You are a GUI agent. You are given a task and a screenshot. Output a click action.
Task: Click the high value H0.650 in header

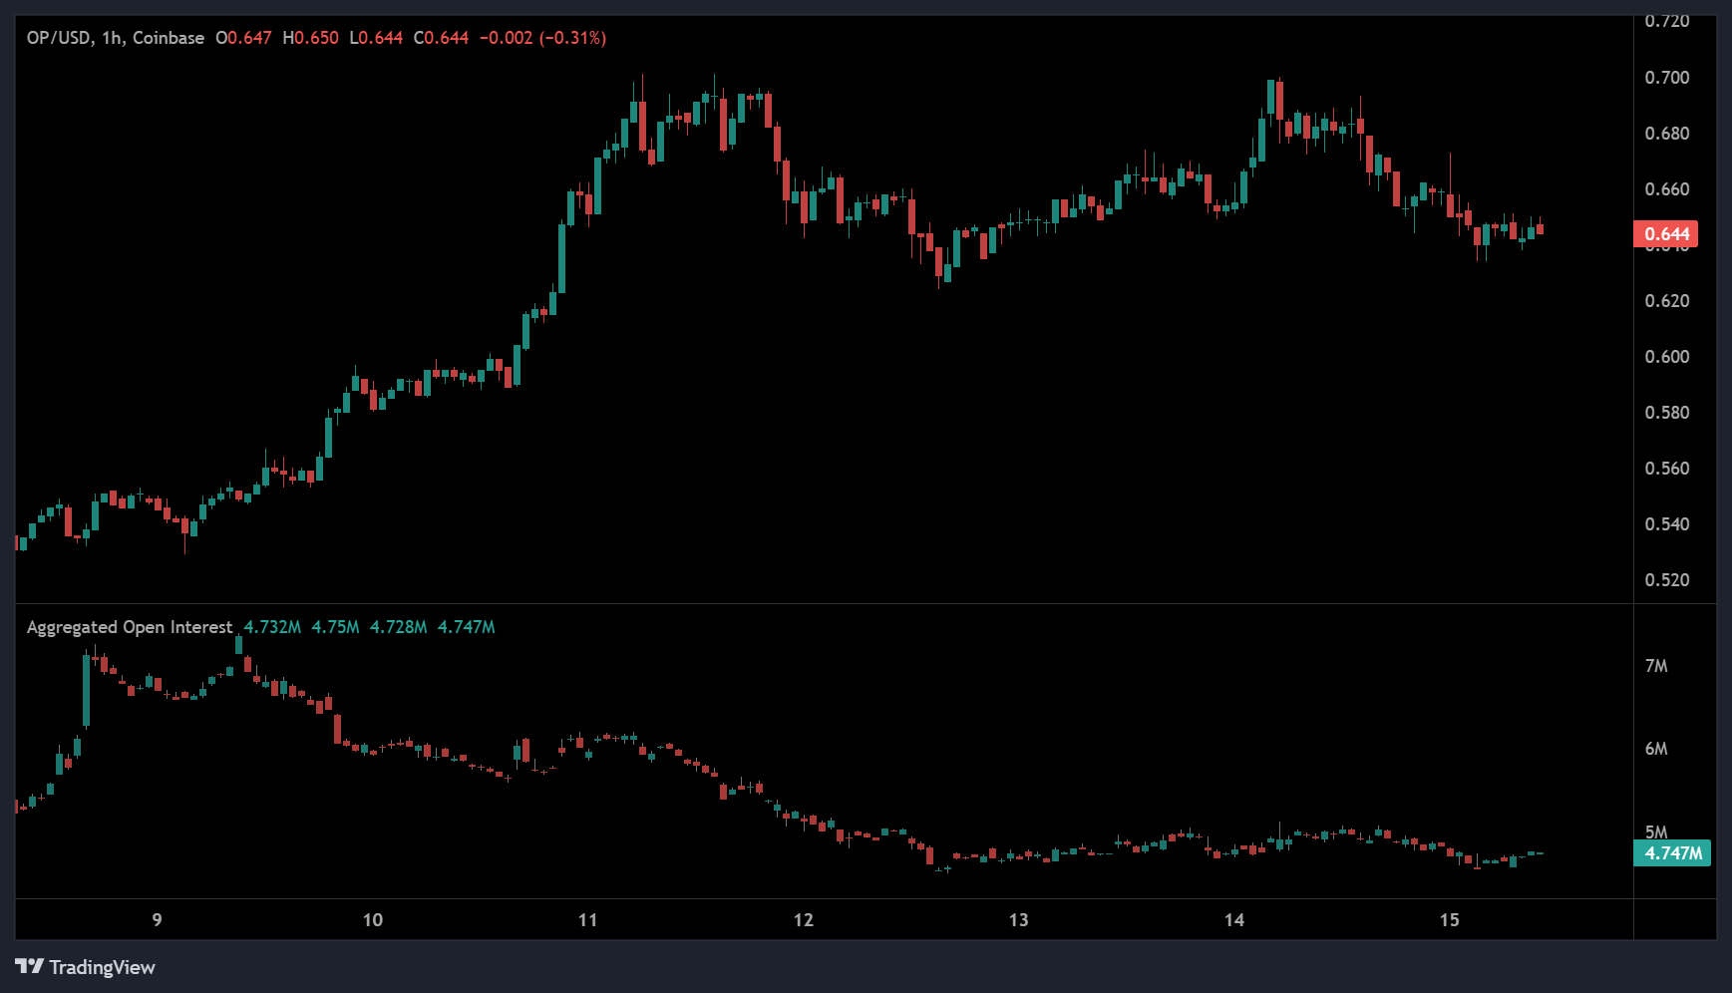point(310,38)
